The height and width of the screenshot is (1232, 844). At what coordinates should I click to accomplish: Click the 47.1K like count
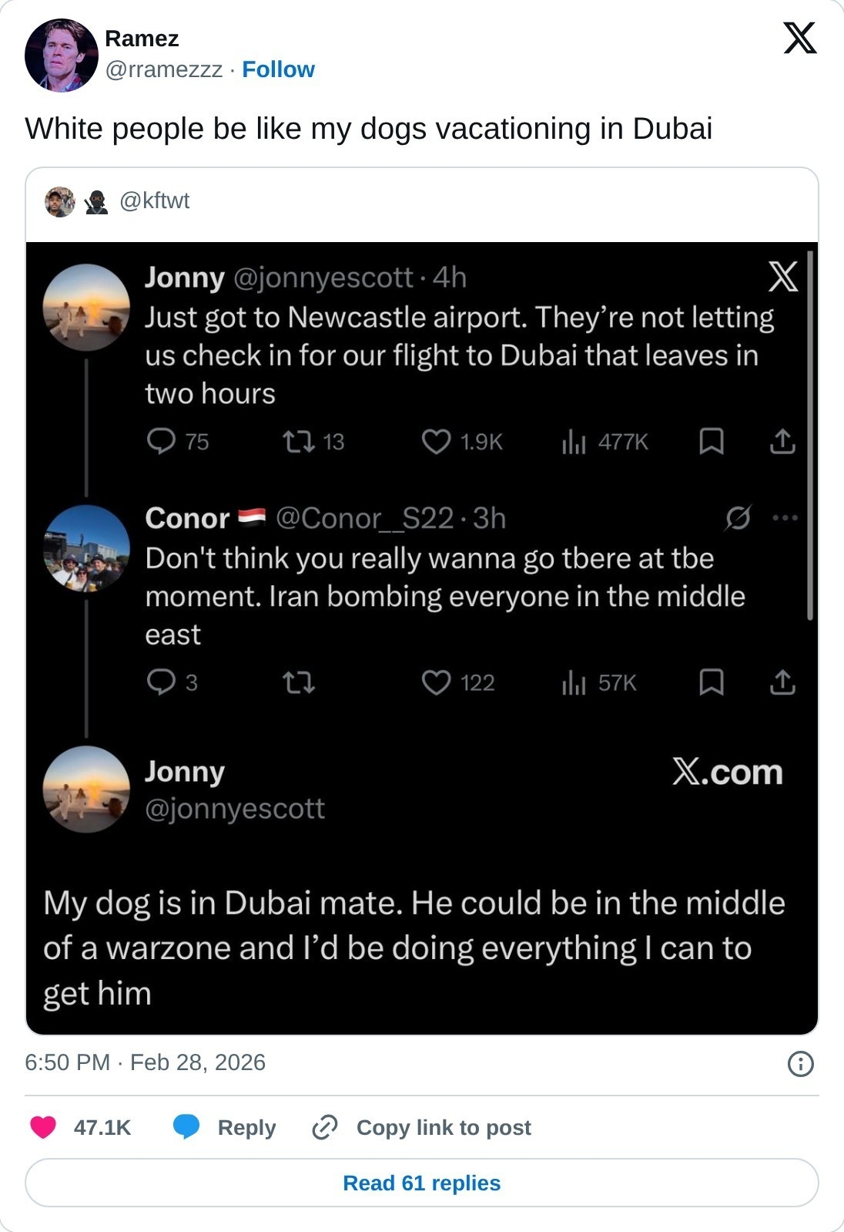pos(102,1127)
